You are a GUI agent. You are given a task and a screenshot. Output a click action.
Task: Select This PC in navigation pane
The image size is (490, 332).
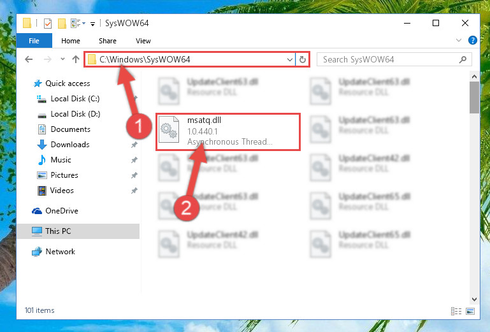[78, 231]
